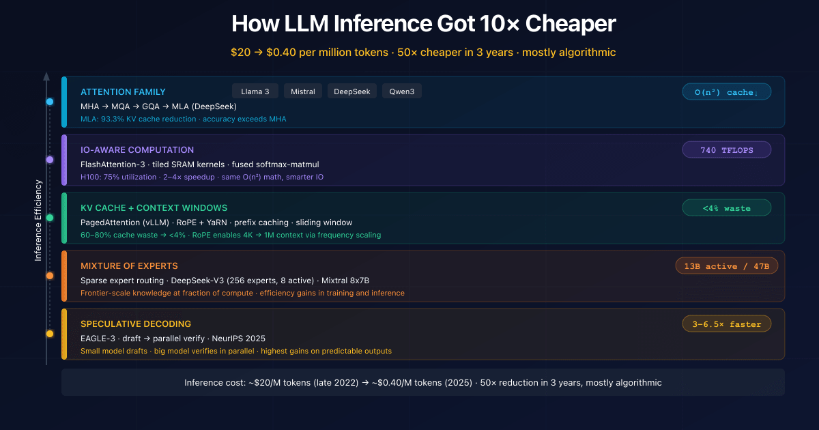The width and height of the screenshot is (819, 430).
Task: Click the IO-AWARE COMPUTATION heading
Action: [x=137, y=150]
